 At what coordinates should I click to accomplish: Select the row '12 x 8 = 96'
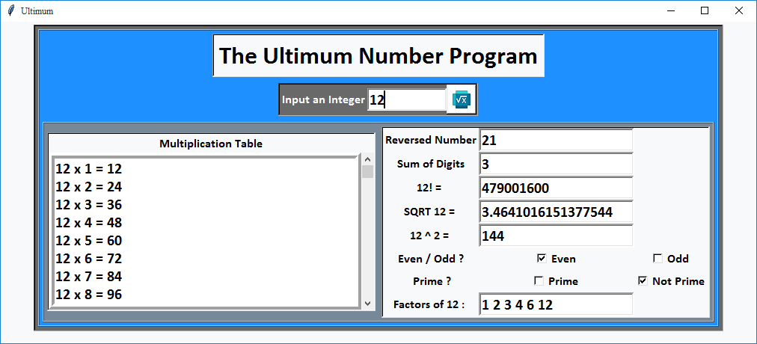tap(206, 295)
